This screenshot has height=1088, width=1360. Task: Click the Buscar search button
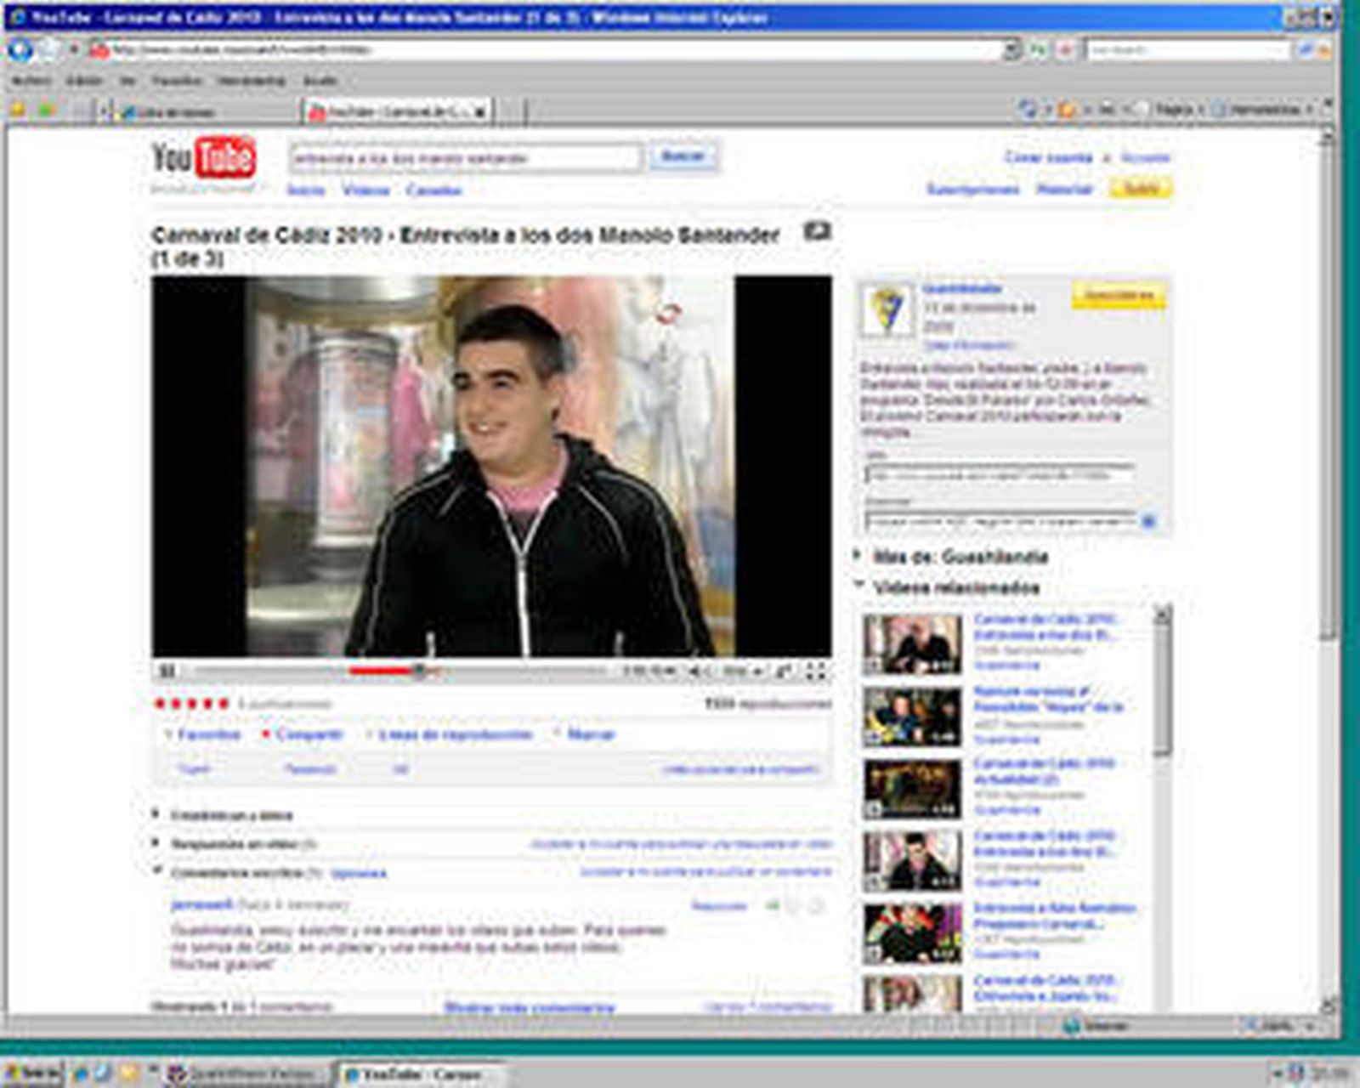(x=683, y=156)
